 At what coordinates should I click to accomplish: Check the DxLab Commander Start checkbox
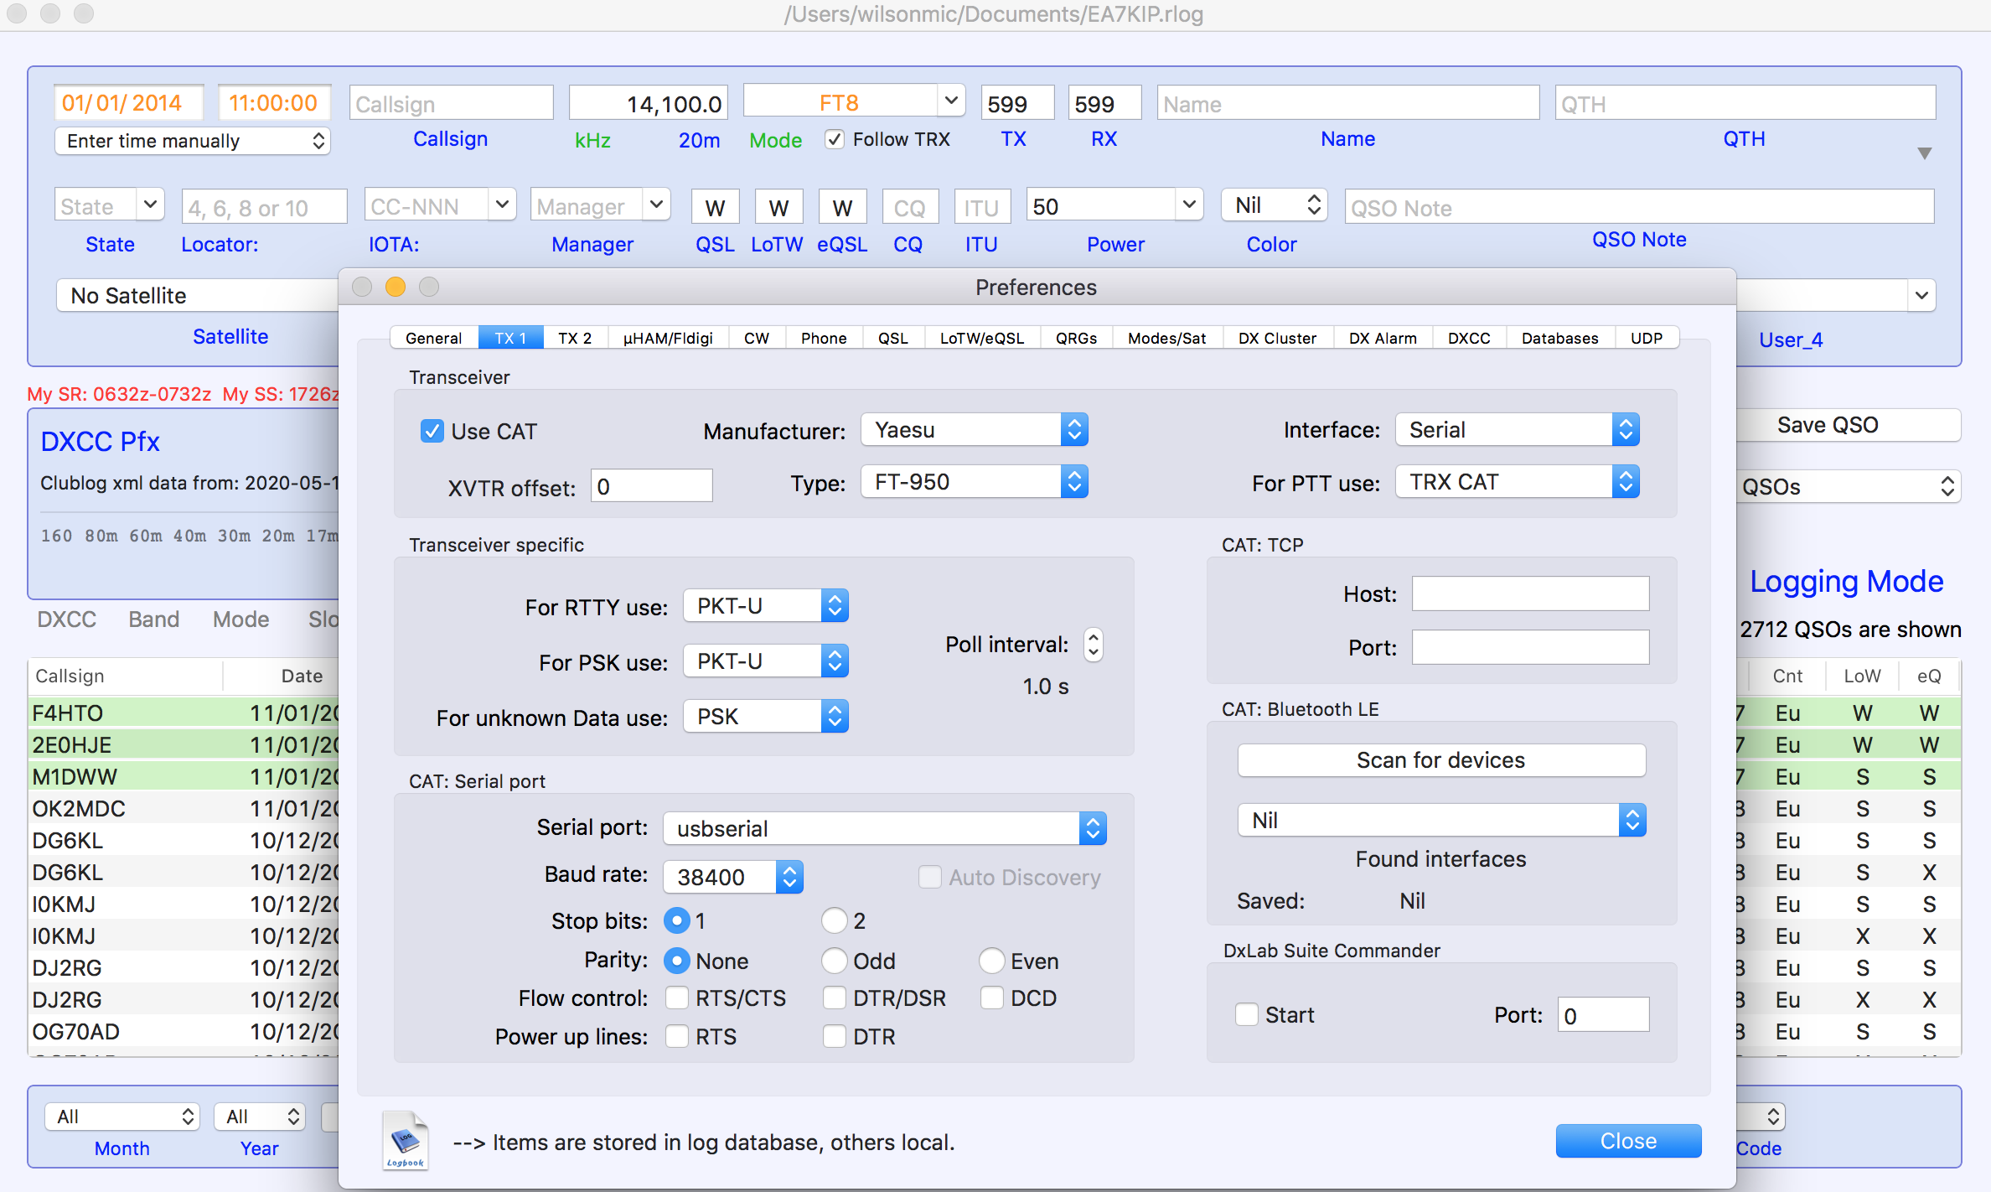click(x=1247, y=1014)
